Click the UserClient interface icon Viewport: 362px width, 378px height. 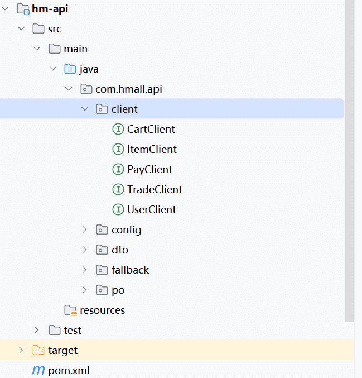(118, 209)
